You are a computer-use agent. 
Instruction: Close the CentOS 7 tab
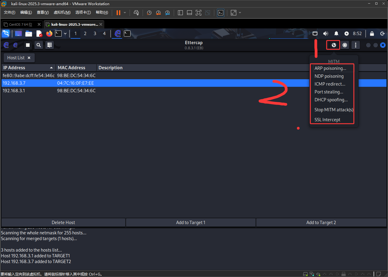tap(39, 24)
